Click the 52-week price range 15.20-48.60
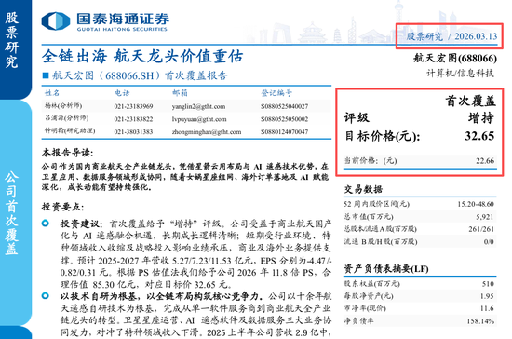The width and height of the screenshot is (512, 339). click(476, 204)
